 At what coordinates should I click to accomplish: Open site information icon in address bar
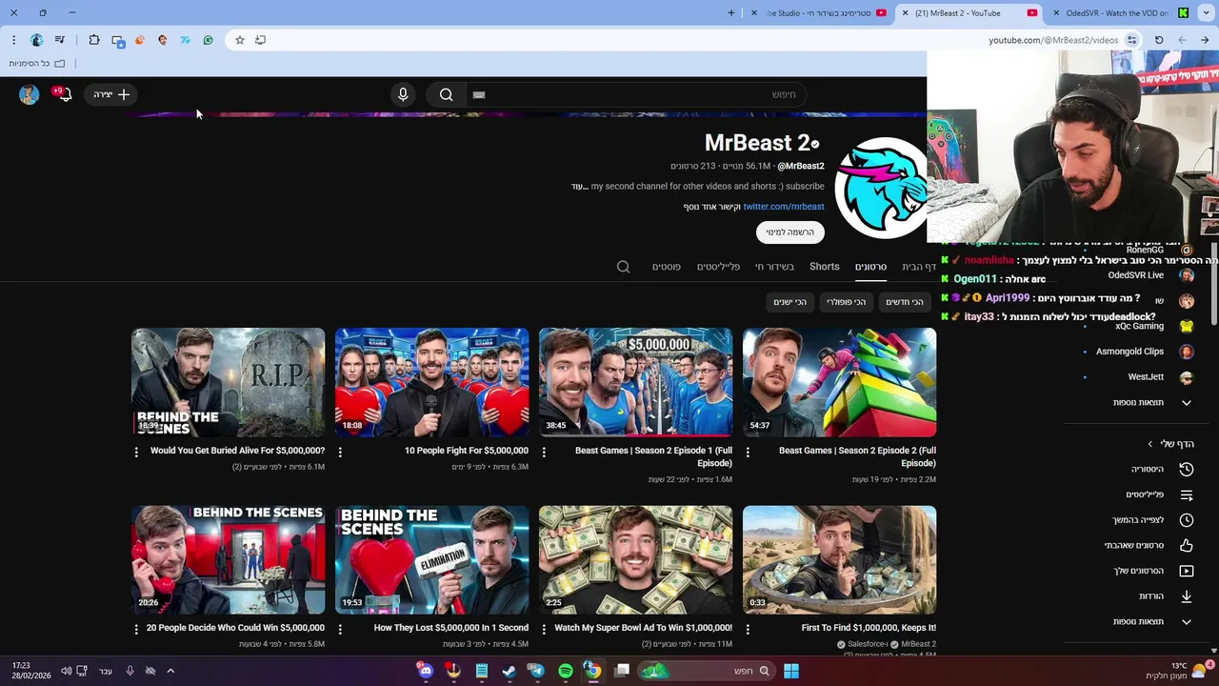click(1131, 40)
